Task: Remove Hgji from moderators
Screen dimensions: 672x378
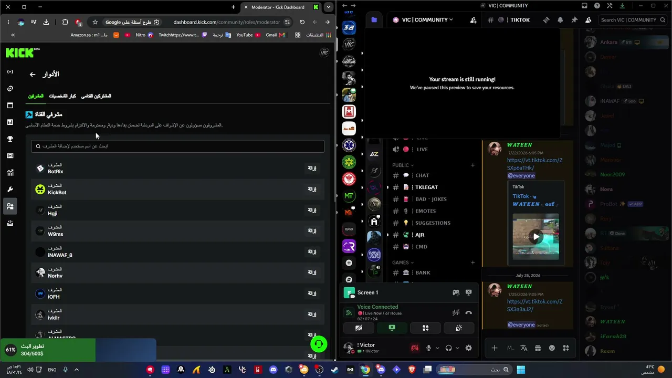Action: [x=312, y=210]
